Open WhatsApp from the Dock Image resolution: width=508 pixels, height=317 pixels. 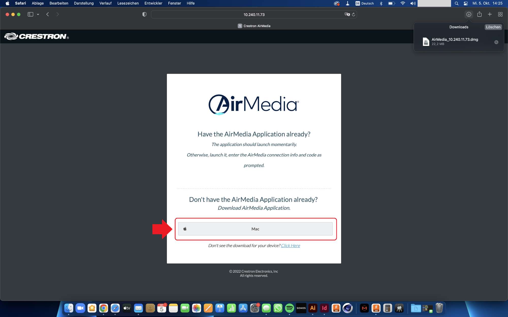(278, 308)
